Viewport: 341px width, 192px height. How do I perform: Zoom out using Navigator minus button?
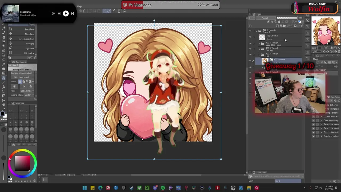(324, 48)
